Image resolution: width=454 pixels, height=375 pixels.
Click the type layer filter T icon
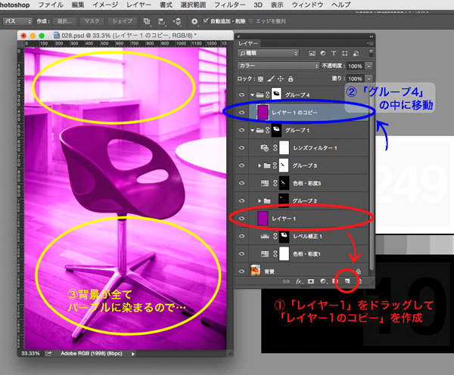click(334, 54)
